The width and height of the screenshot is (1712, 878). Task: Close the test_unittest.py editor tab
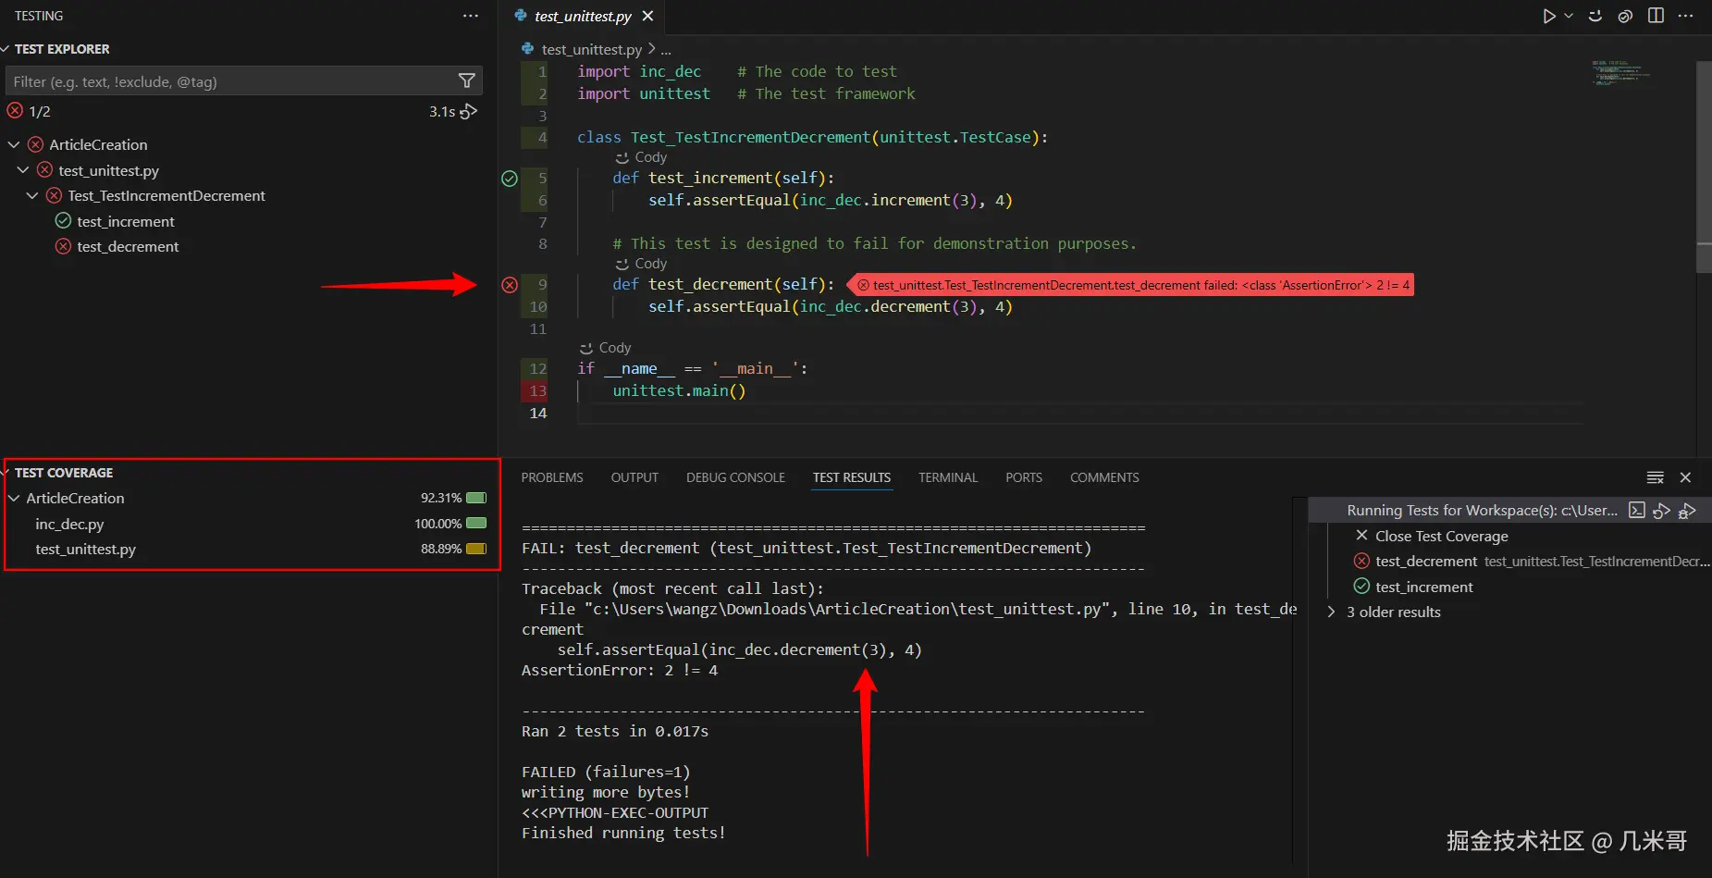[x=647, y=16]
